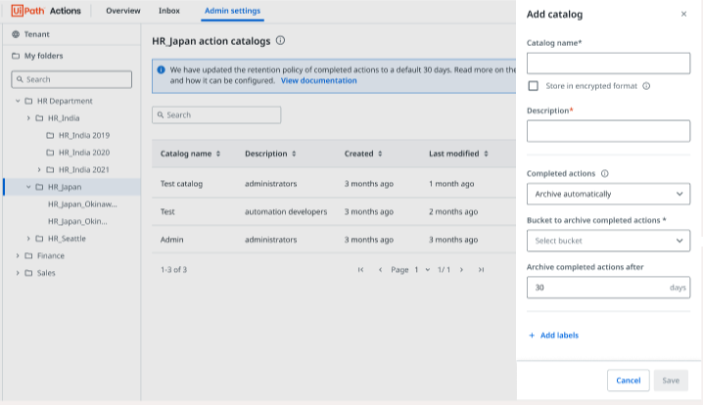Select the Admin settings tab

(232, 11)
